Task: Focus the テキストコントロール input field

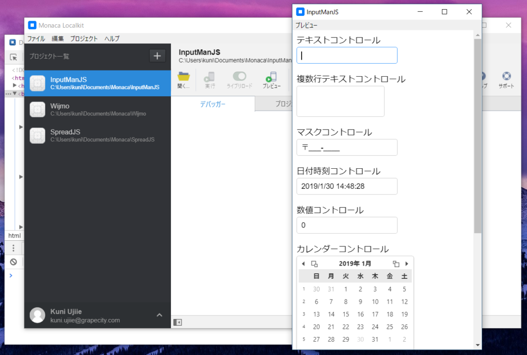Action: pos(347,56)
